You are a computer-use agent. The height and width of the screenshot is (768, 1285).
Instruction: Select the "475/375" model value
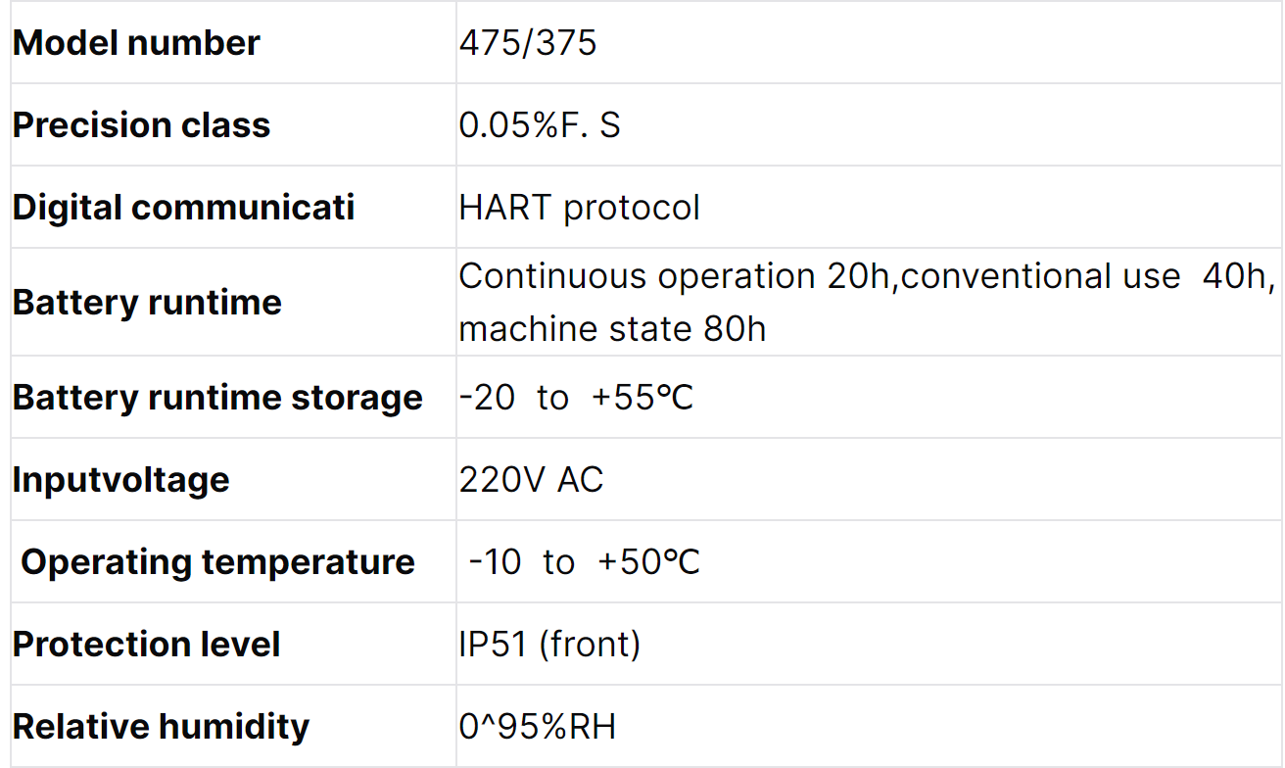[x=527, y=43]
